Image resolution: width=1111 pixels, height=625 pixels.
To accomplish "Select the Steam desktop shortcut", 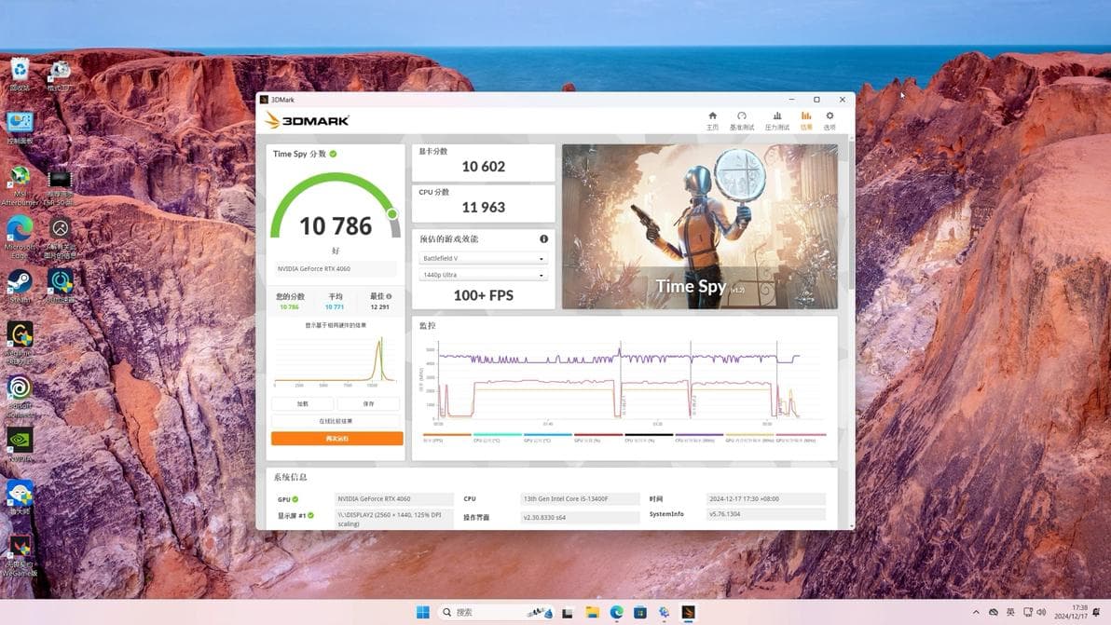I will (20, 287).
